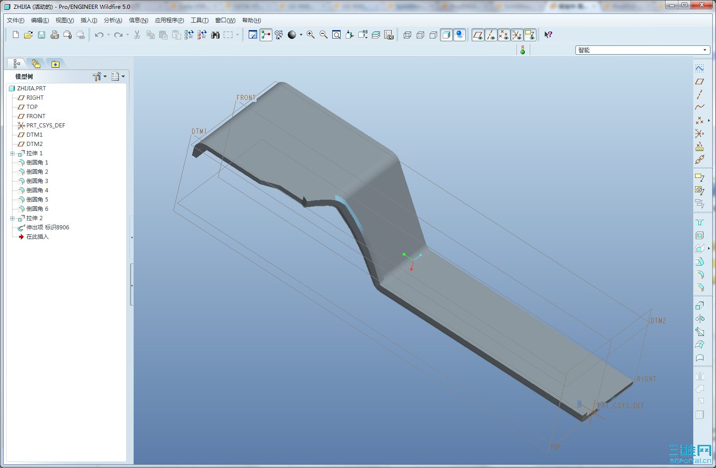Click the context-sensitive help pointer

point(548,35)
